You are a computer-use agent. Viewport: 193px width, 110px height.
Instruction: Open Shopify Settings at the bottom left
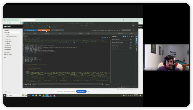coord(8,92)
